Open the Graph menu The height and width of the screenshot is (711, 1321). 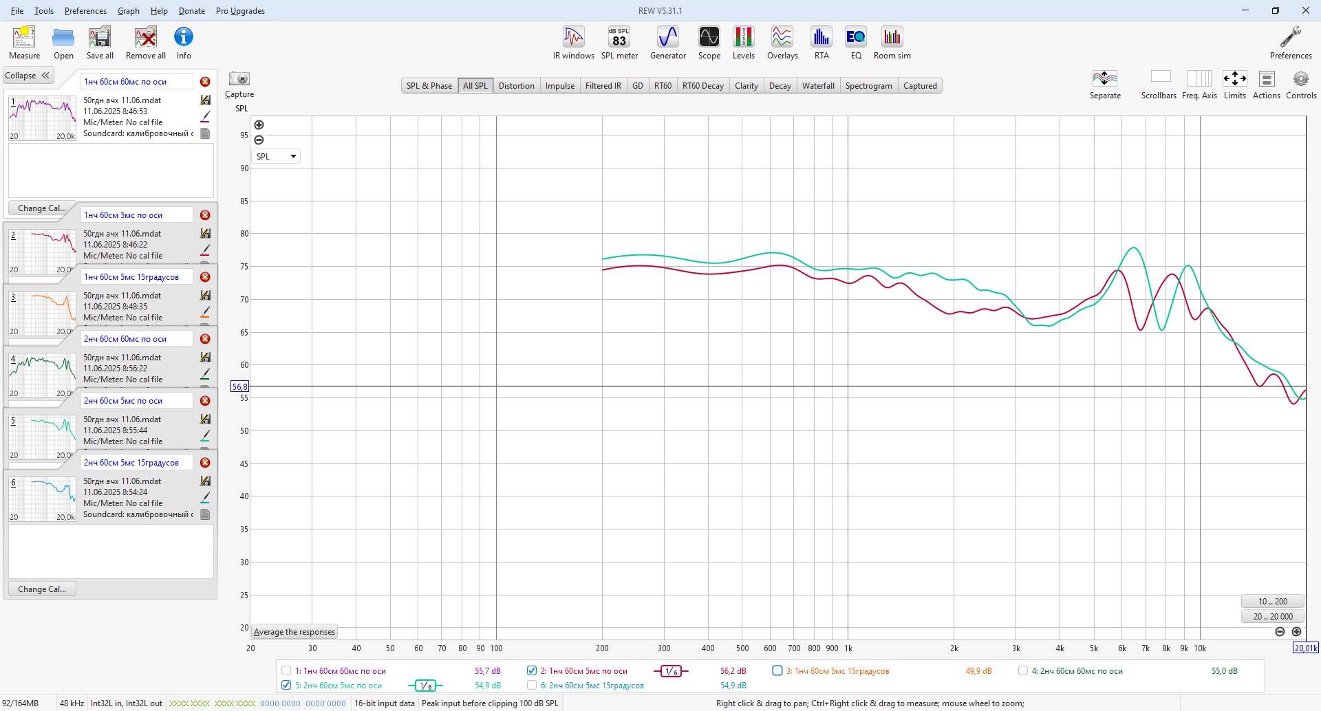coord(129,11)
